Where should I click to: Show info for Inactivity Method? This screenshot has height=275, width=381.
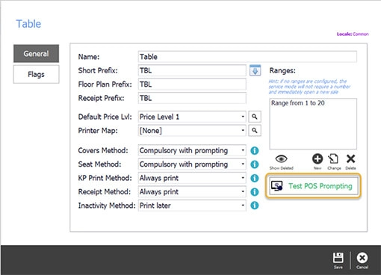(x=254, y=206)
